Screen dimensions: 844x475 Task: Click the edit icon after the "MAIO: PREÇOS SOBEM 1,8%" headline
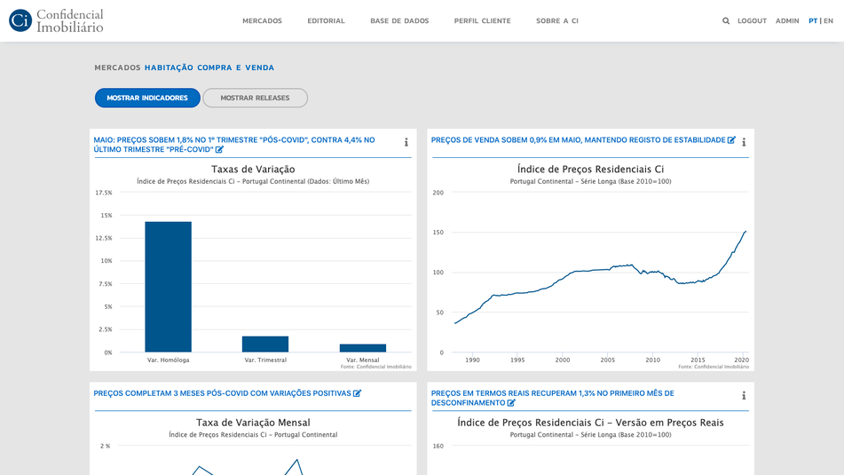coord(219,150)
